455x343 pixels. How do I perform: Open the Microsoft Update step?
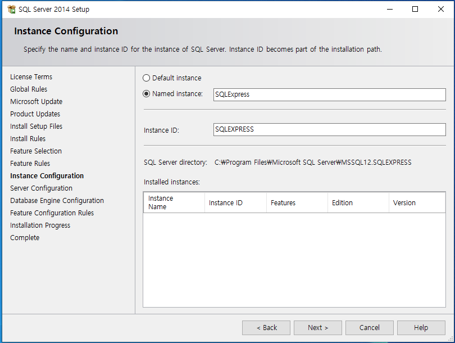click(36, 101)
